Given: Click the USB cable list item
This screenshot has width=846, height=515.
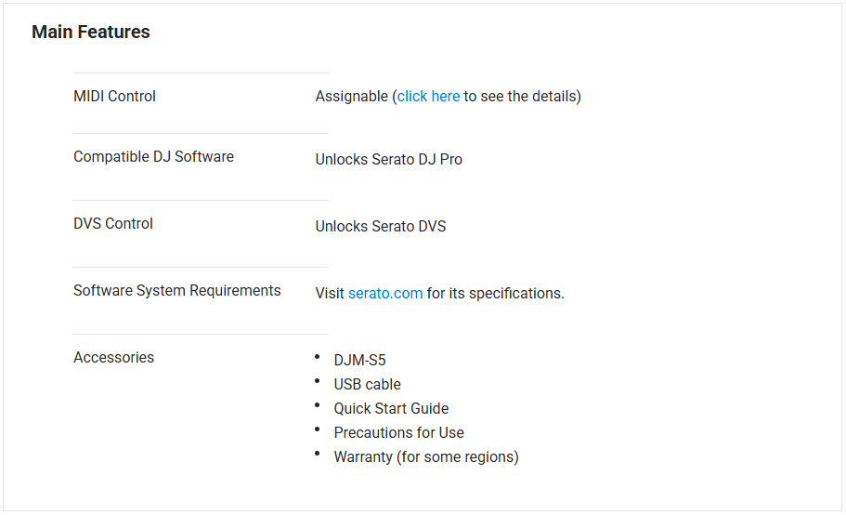Looking at the screenshot, I should tap(367, 385).
